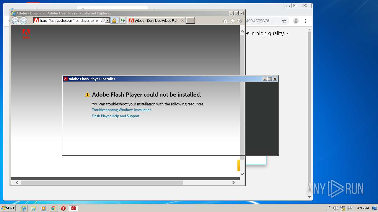Click the Adobe logo on the webpage
378x212 pixels.
26,34
